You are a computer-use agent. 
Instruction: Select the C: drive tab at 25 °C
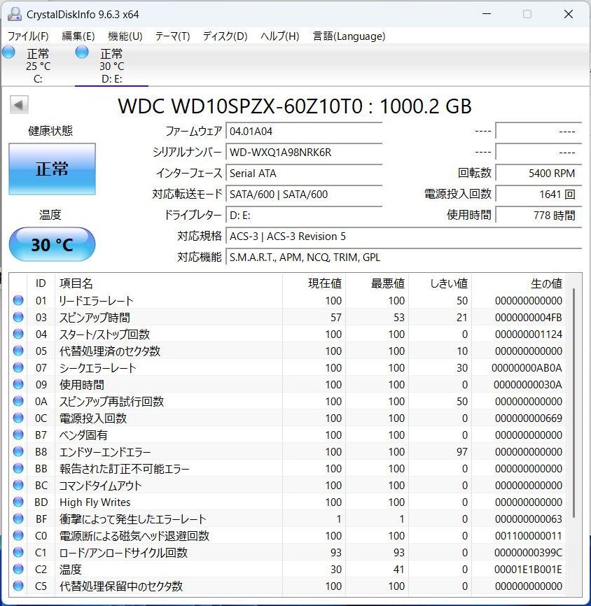pos(38,66)
